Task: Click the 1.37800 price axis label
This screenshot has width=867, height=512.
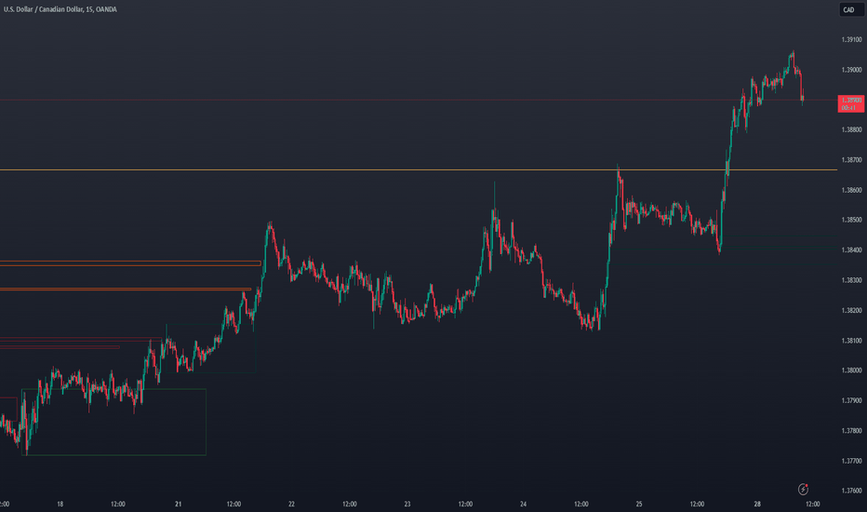Action: click(851, 431)
